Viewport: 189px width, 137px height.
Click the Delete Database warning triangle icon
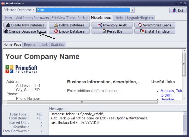pos(56,25)
